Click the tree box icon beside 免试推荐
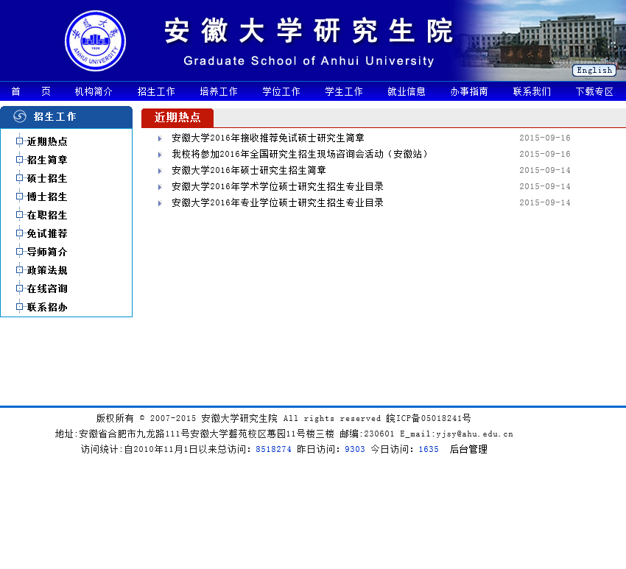Image resolution: width=626 pixels, height=569 pixels. point(19,233)
